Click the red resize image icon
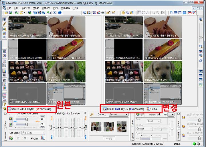The height and width of the screenshot is (147, 206). coord(98,13)
